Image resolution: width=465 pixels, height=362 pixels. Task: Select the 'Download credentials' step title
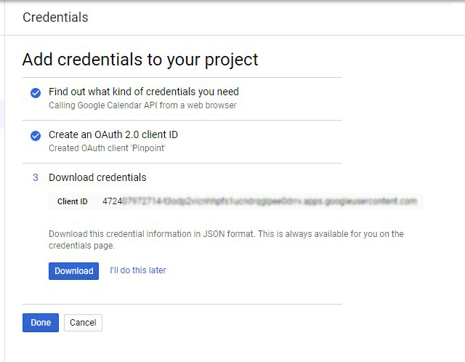click(x=97, y=177)
